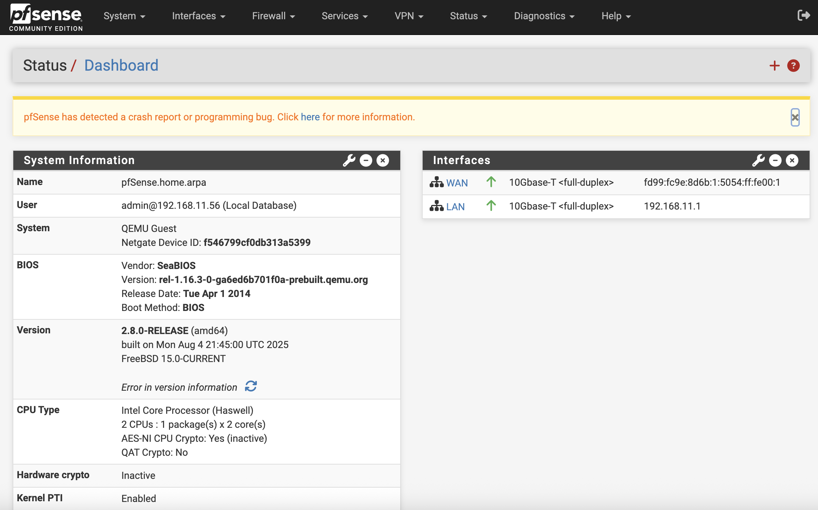Expand the Firewall menu
This screenshot has height=510, width=818.
273,16
